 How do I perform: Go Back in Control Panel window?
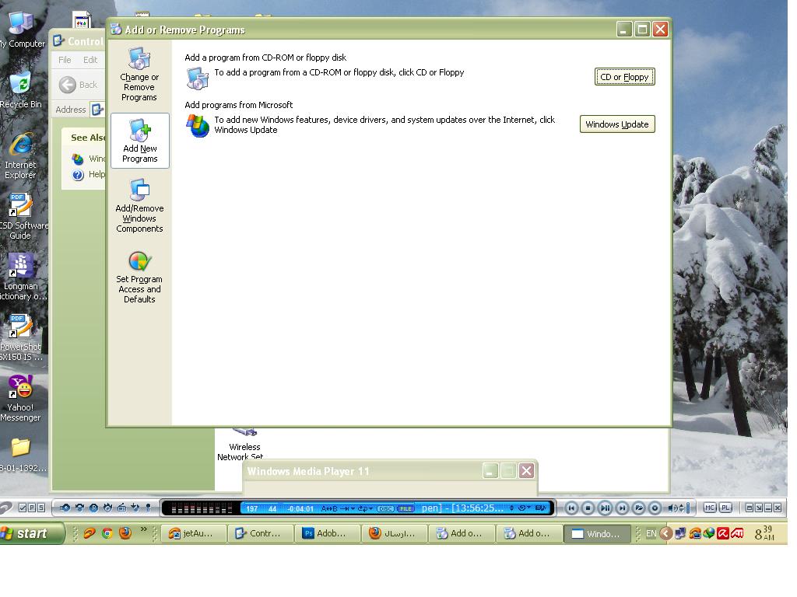pos(78,85)
